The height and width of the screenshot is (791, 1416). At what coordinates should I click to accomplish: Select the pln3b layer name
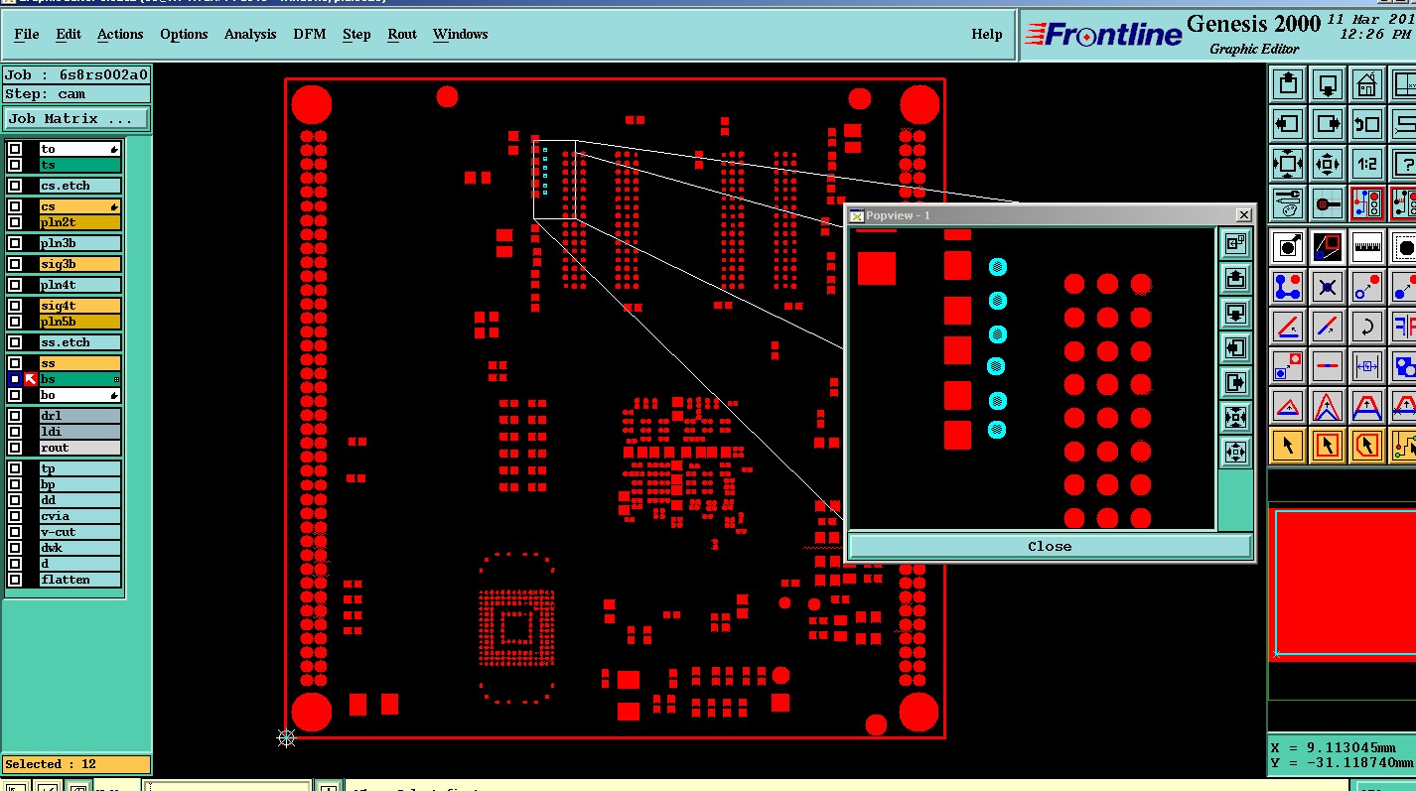[79, 243]
